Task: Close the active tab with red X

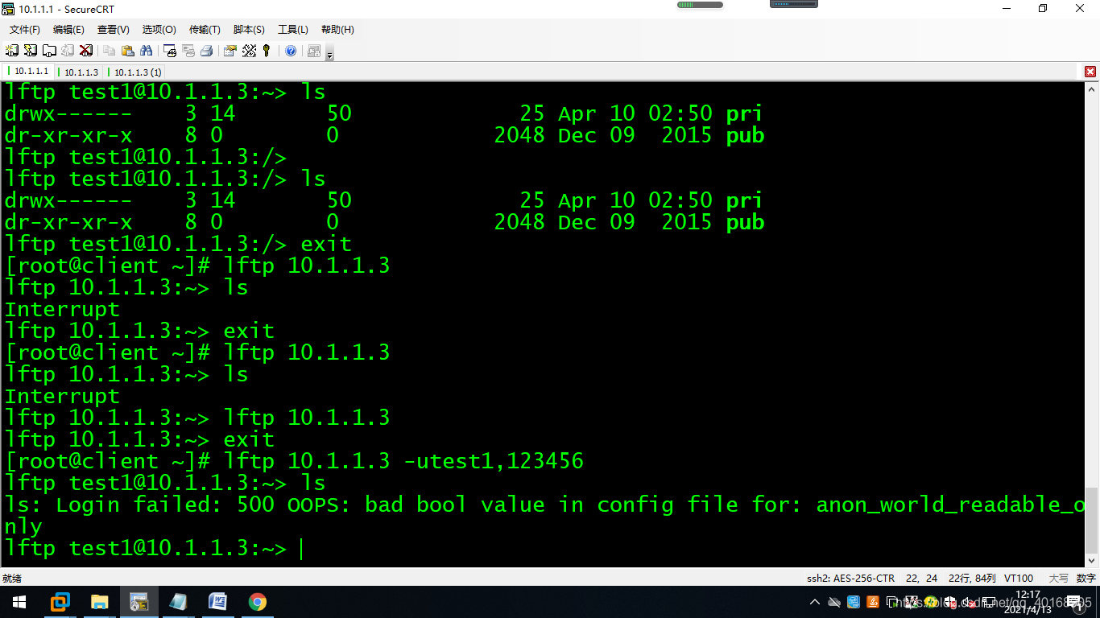Action: coord(1090,72)
